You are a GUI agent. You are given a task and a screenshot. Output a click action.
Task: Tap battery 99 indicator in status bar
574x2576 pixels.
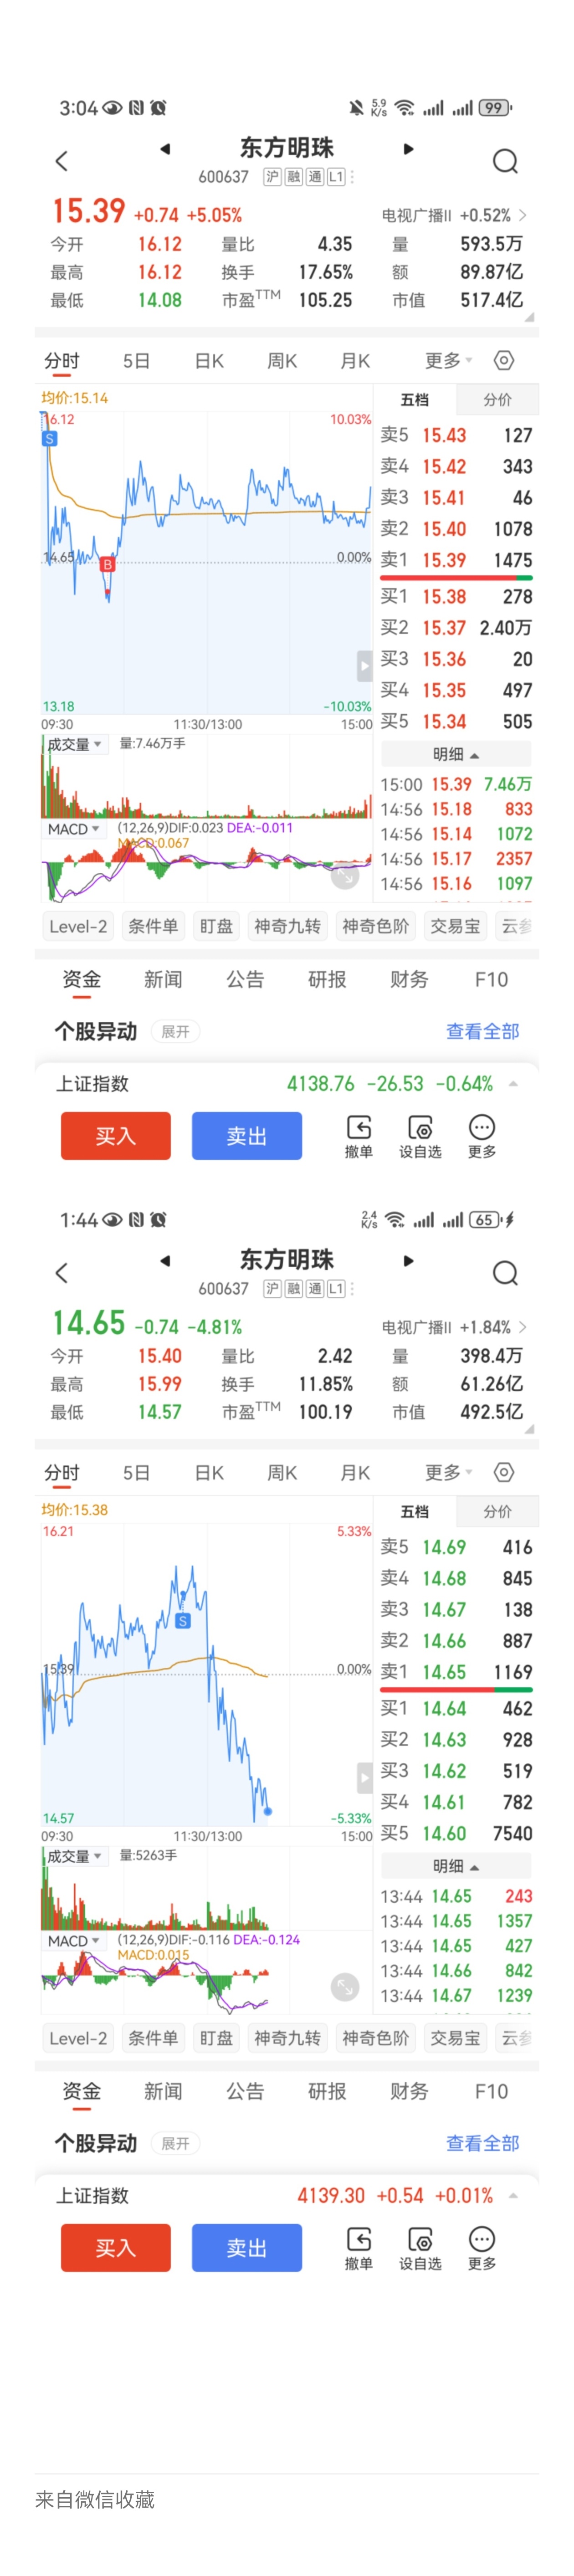coord(495,108)
